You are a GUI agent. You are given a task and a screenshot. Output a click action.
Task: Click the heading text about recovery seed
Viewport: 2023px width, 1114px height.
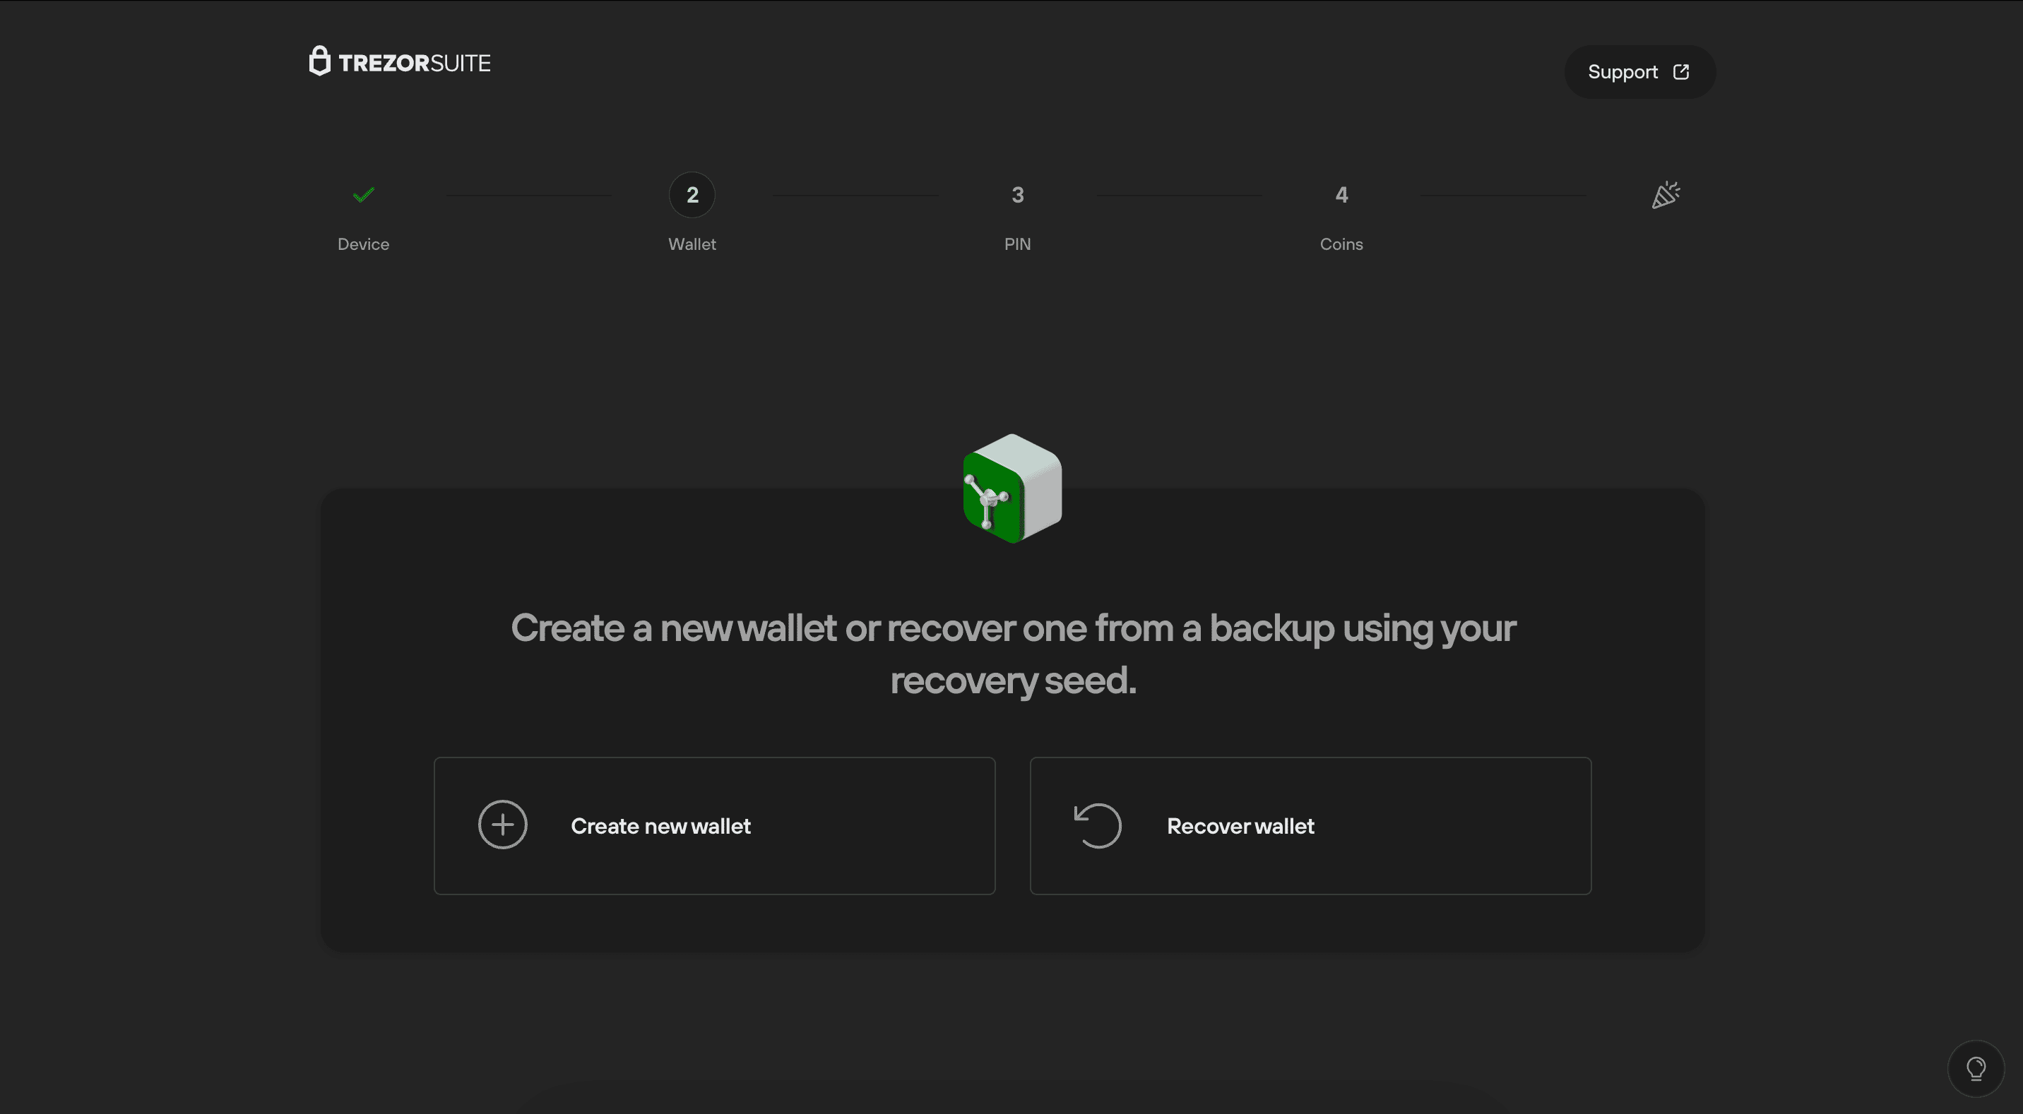pyautogui.click(x=1012, y=653)
